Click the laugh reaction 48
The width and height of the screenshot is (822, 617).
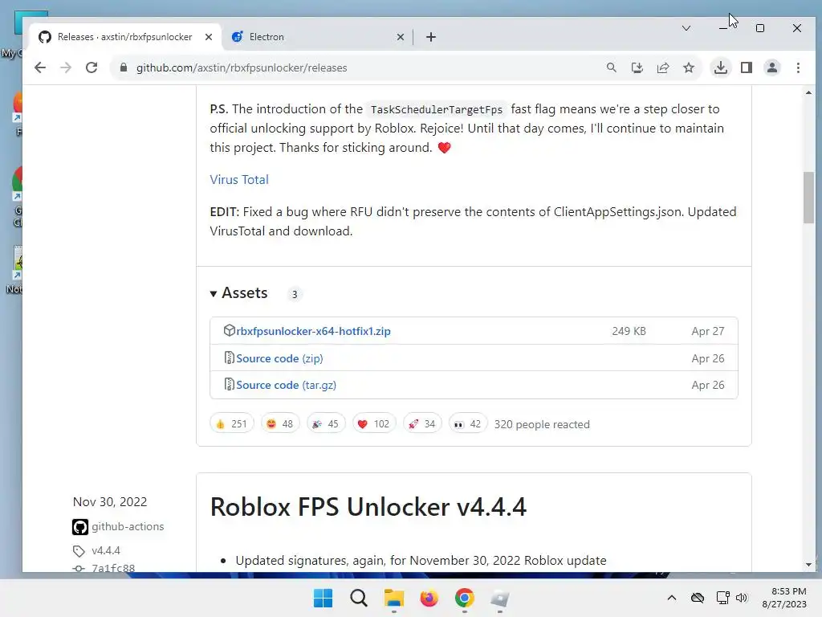280,423
